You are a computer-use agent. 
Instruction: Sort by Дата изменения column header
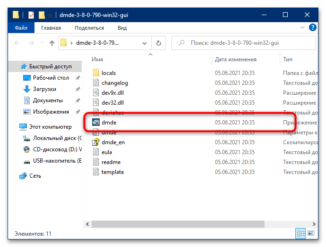click(x=236, y=59)
